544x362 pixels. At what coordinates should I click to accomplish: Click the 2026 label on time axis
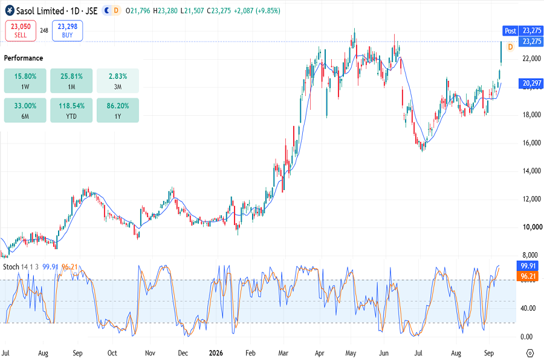coord(216,353)
